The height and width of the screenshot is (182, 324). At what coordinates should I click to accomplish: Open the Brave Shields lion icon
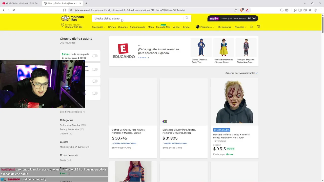[242, 10]
